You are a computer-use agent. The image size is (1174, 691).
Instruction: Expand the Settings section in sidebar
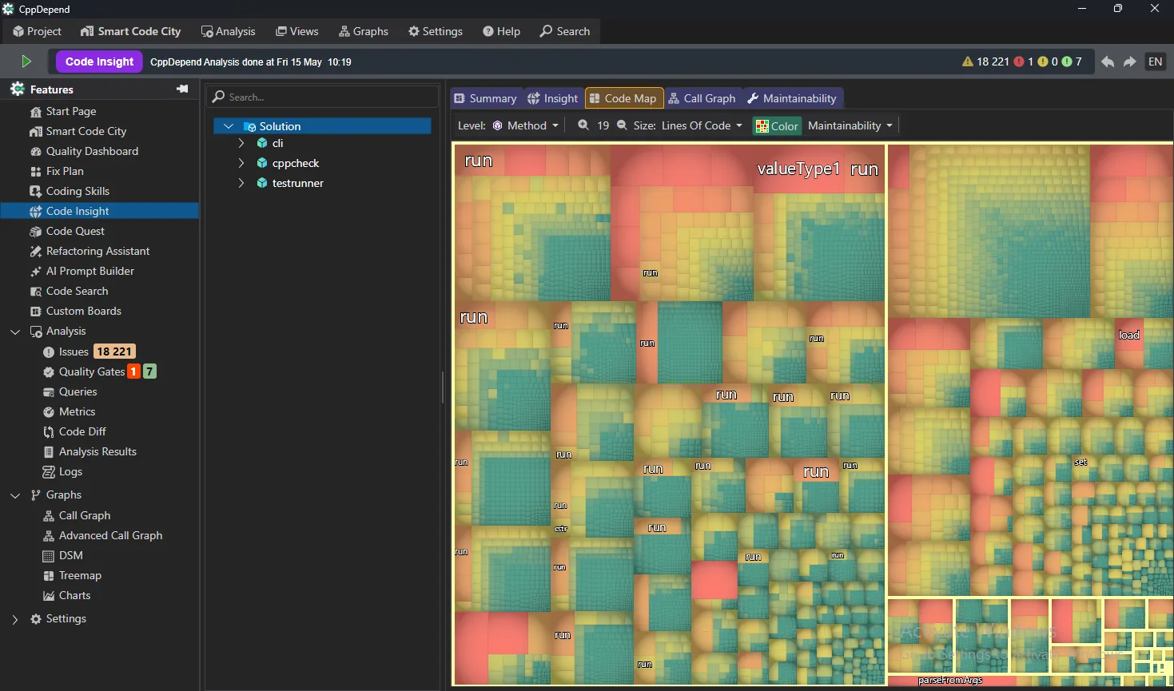tap(15, 619)
